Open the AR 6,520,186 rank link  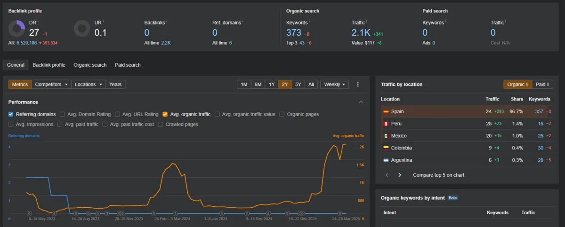[26, 43]
